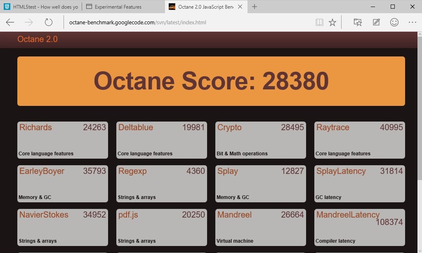Viewport: 422px width, 253px height.
Task: Click the MandreelLatency score 108374
Action: click(389, 222)
